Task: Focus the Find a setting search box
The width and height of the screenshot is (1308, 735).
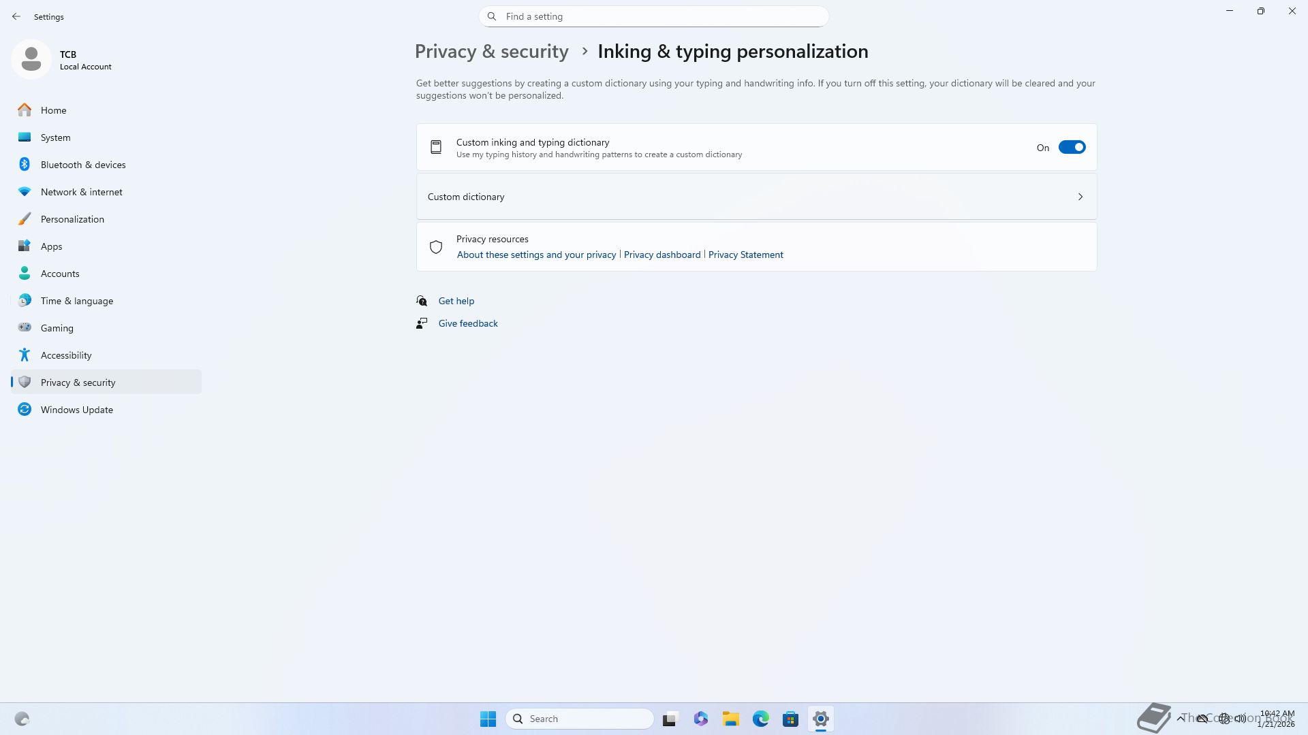Action: [654, 16]
